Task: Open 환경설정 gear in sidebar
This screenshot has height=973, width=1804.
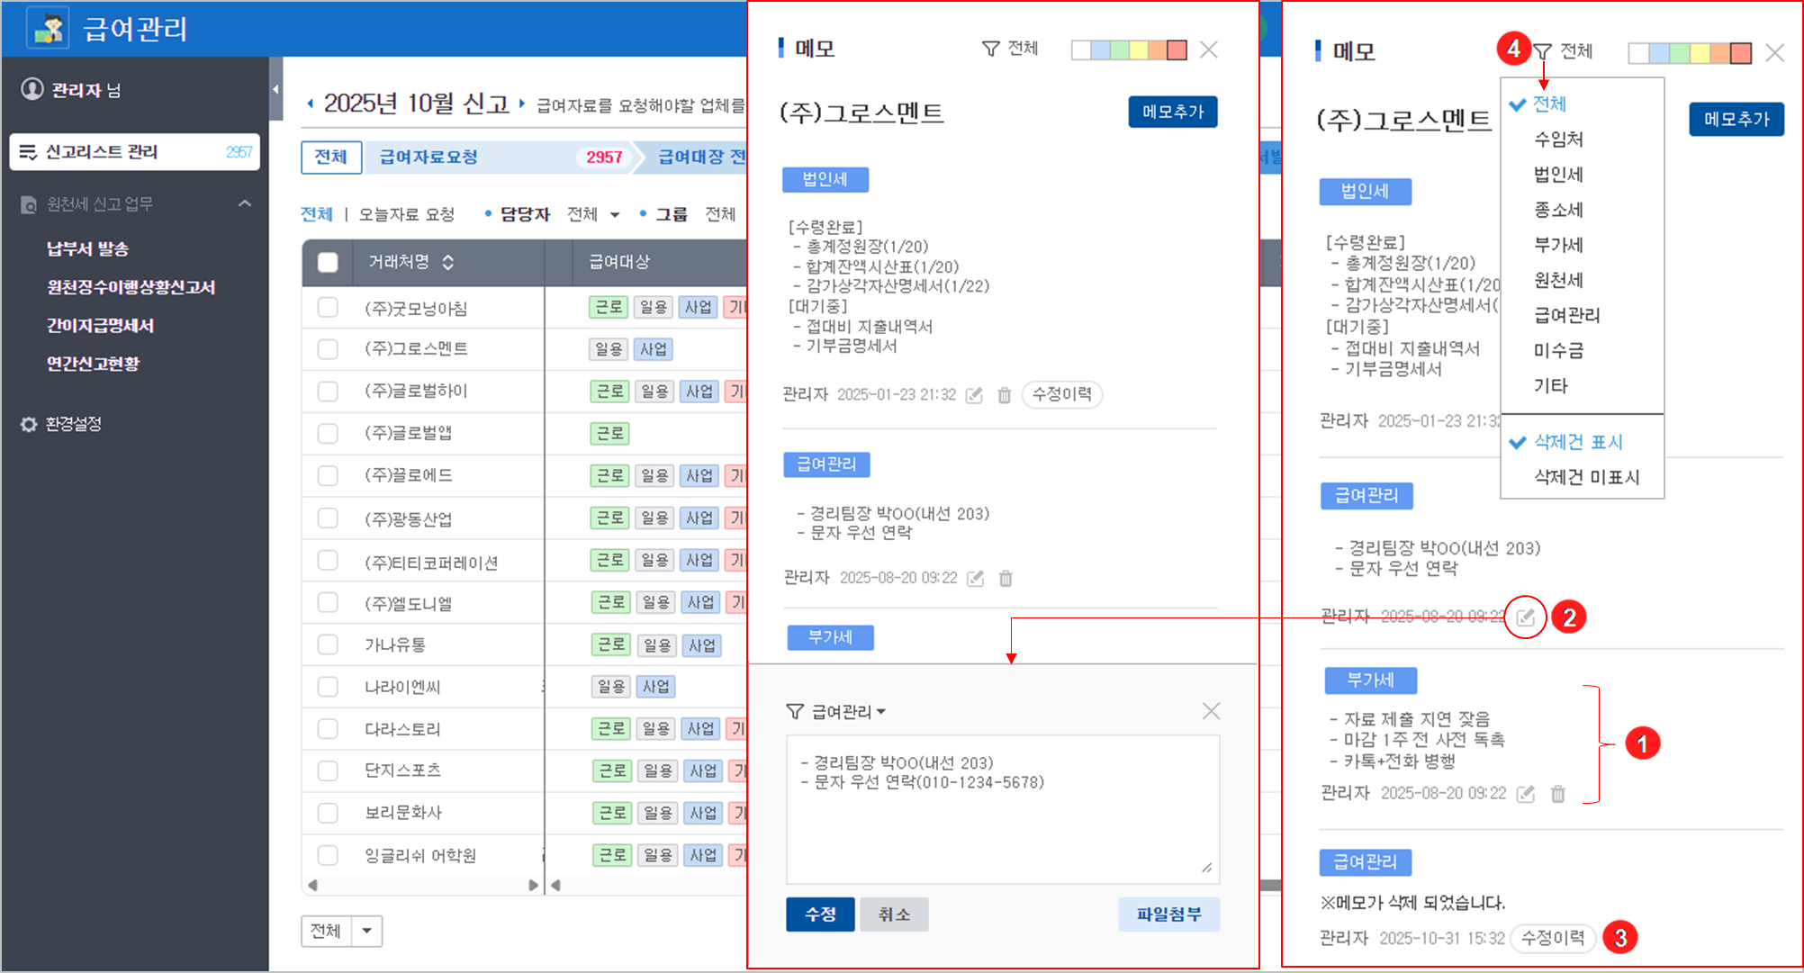Action: pyautogui.click(x=29, y=424)
